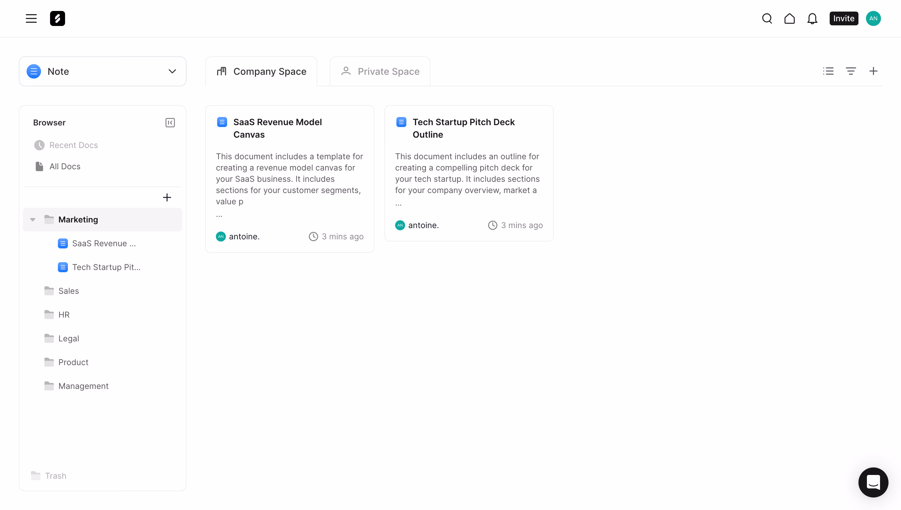
Task: Click the Sales folder icon
Action: [x=49, y=291]
